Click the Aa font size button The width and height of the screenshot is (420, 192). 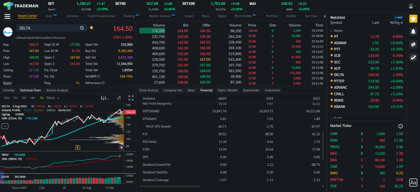(x=413, y=183)
